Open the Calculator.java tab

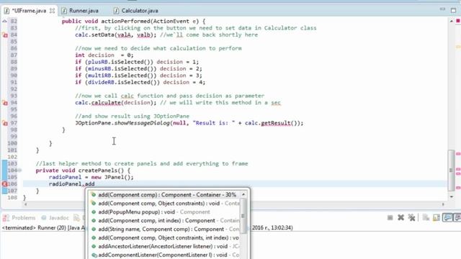point(136,11)
